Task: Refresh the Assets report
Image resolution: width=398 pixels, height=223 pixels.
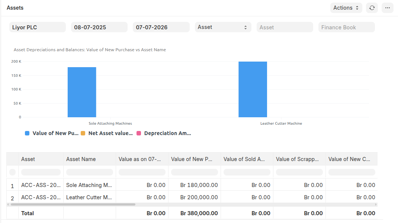Action: tap(372, 8)
